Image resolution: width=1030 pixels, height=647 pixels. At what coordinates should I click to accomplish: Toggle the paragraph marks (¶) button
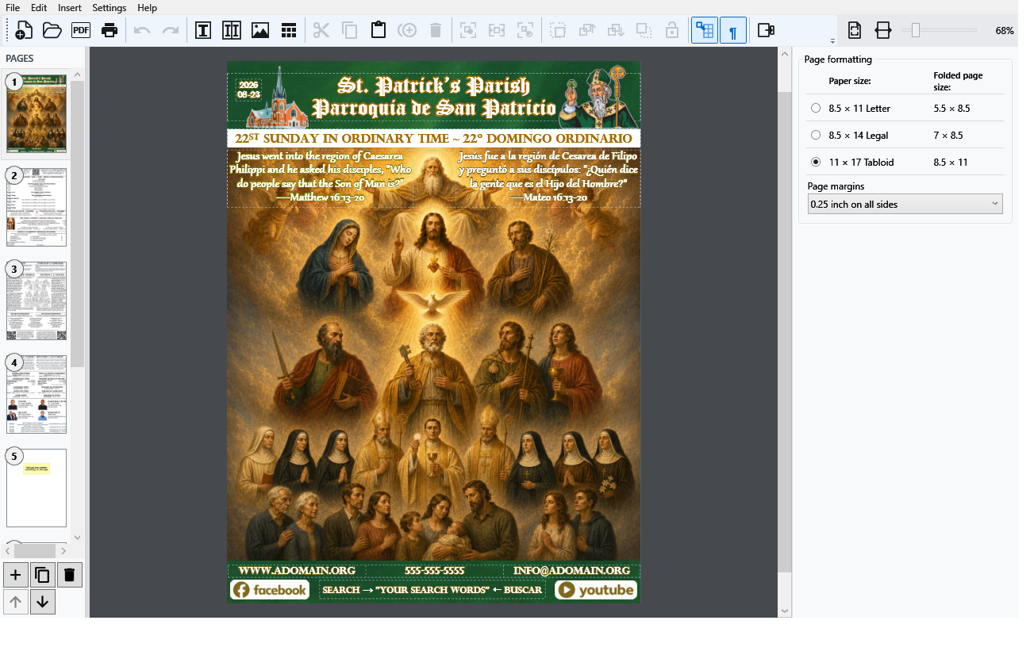pyautogui.click(x=733, y=31)
